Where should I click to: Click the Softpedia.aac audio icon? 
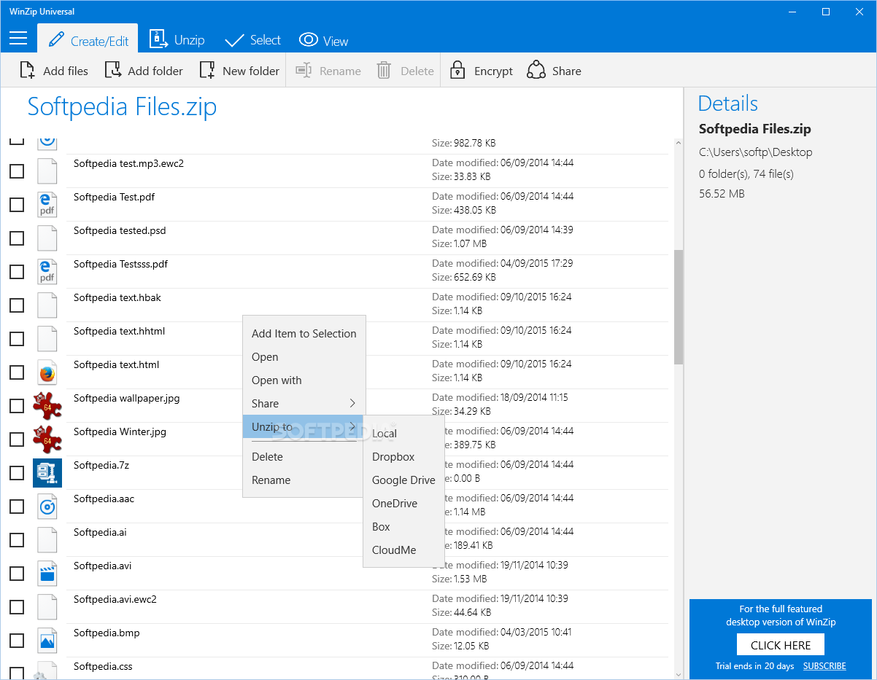click(47, 506)
